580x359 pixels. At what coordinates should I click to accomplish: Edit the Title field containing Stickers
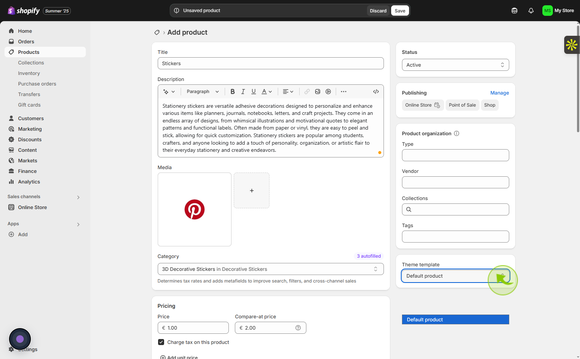[x=271, y=63]
